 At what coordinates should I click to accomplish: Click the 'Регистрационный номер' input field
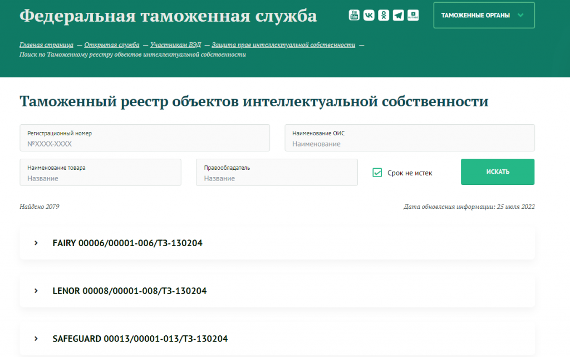coord(145,143)
